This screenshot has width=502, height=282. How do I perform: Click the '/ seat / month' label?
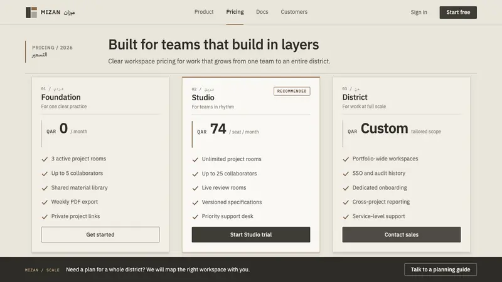pos(244,132)
